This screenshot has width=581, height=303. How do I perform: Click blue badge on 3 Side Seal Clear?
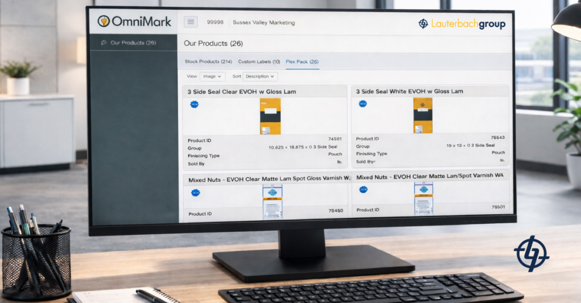coord(194,104)
